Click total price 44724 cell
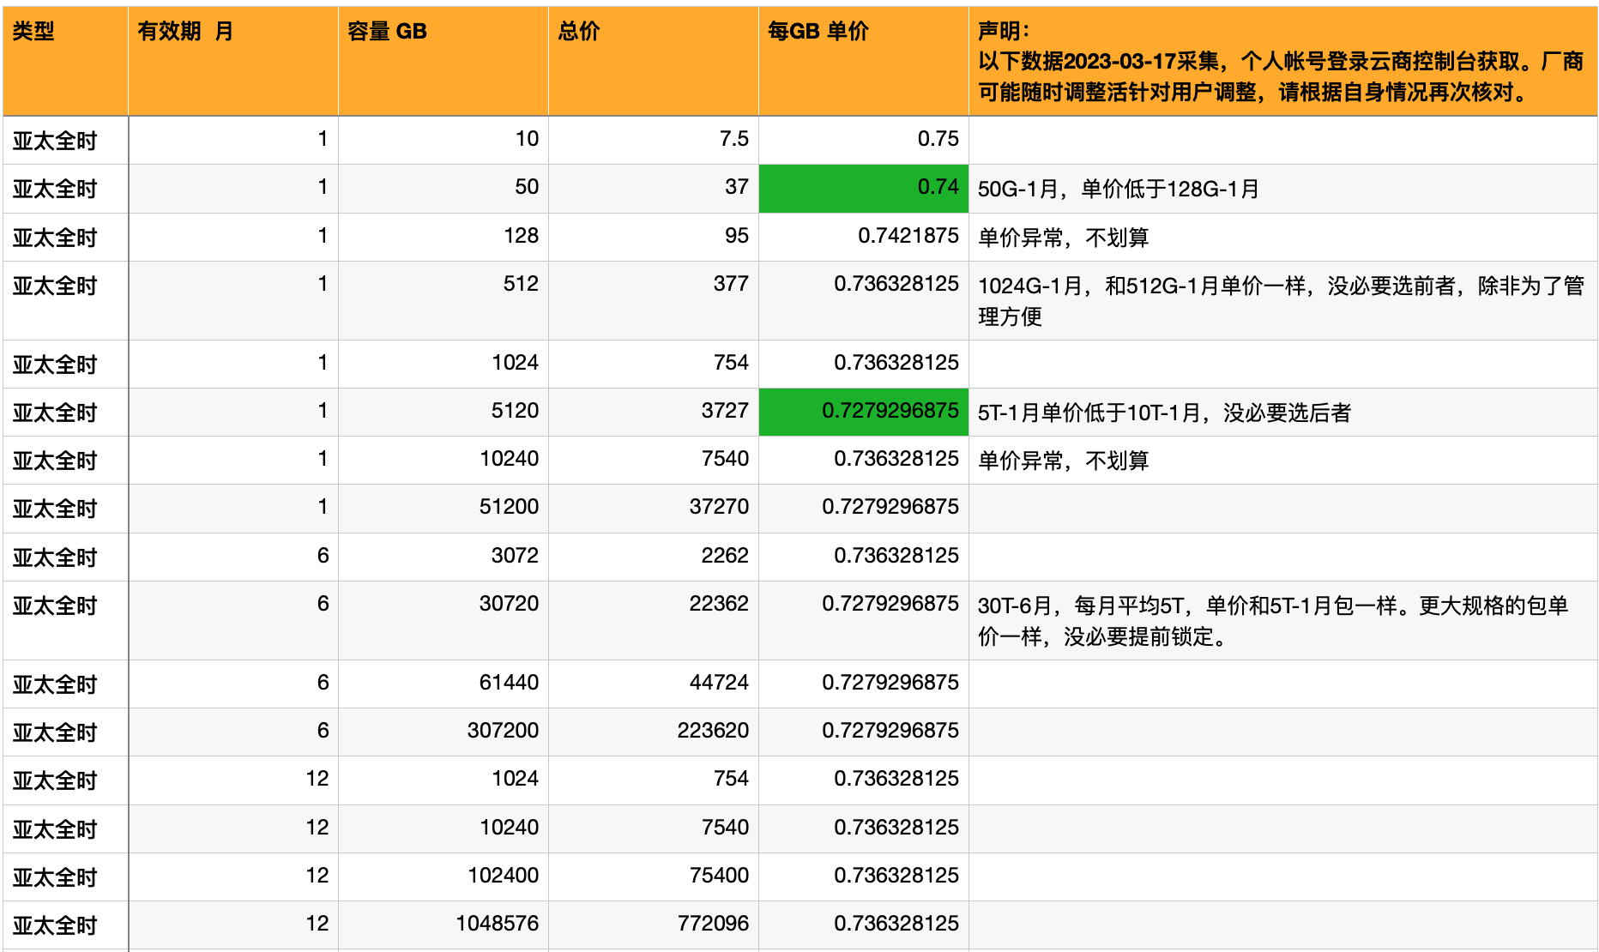This screenshot has height=952, width=1599. tap(654, 684)
